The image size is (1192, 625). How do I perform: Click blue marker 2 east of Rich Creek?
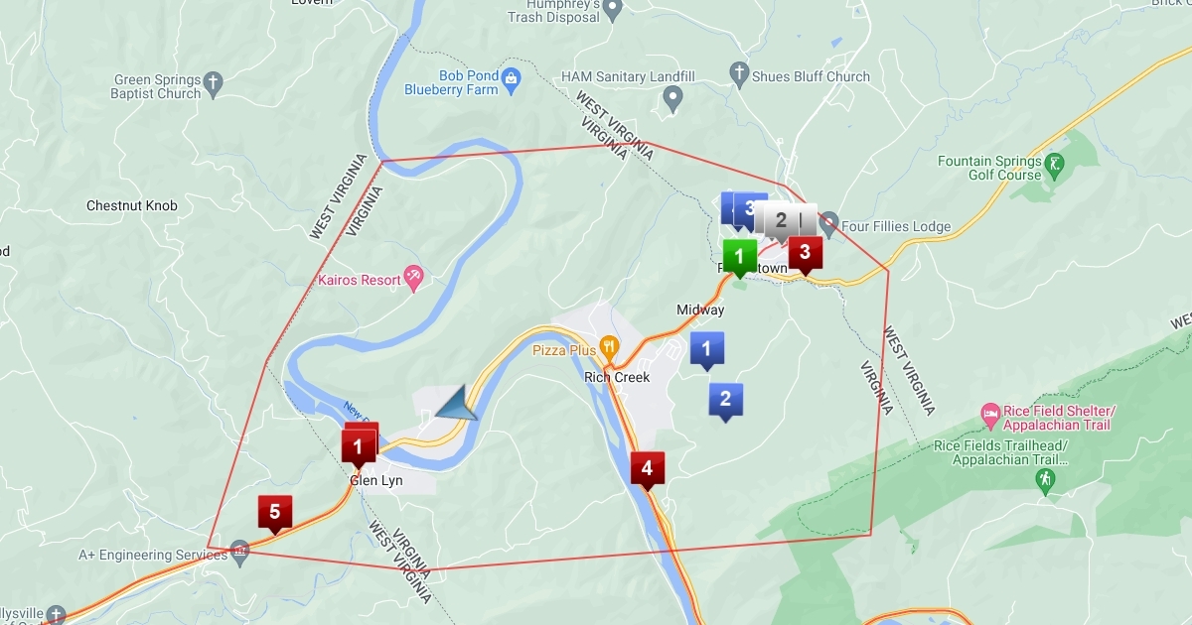pyautogui.click(x=725, y=401)
